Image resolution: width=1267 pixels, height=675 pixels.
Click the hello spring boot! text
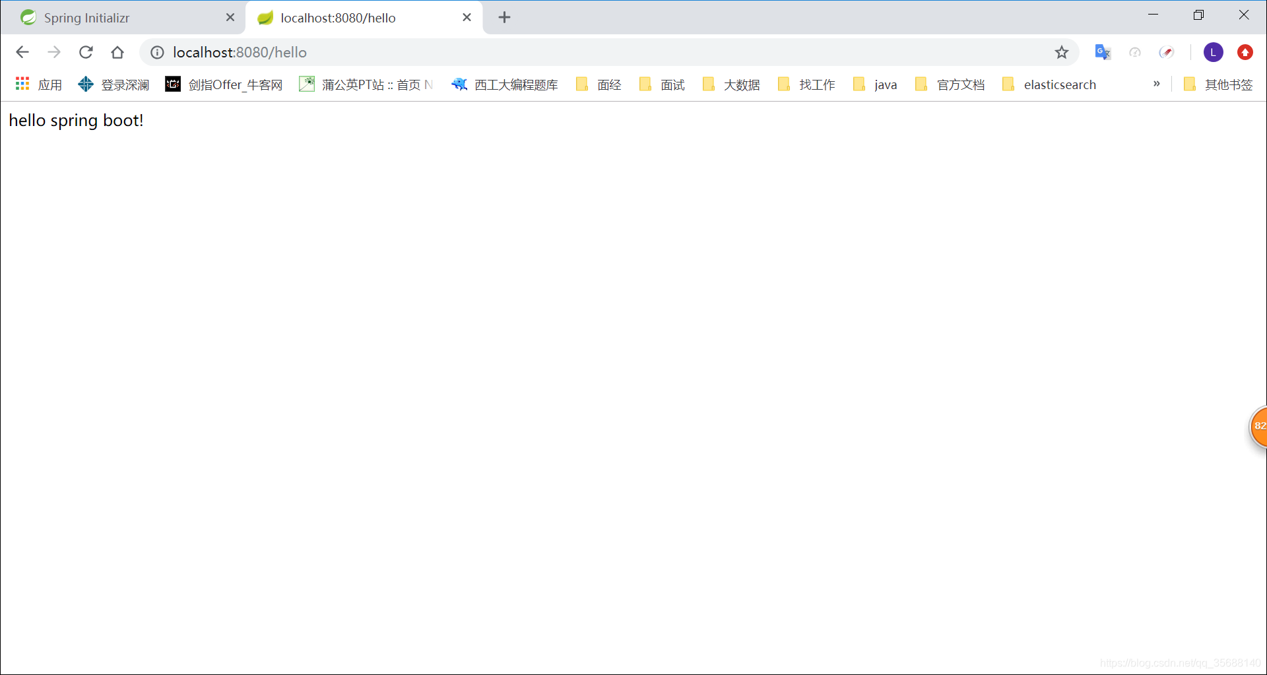76,121
